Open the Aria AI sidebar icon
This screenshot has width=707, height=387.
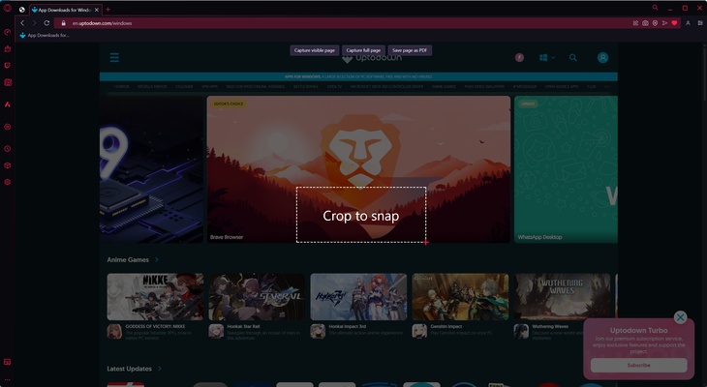pos(7,104)
